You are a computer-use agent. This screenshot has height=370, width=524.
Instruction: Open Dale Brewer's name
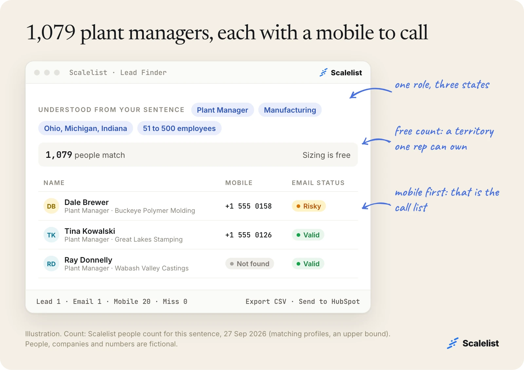click(86, 202)
